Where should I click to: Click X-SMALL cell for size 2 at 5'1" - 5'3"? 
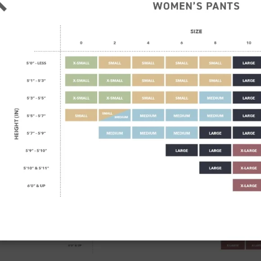coord(114,80)
